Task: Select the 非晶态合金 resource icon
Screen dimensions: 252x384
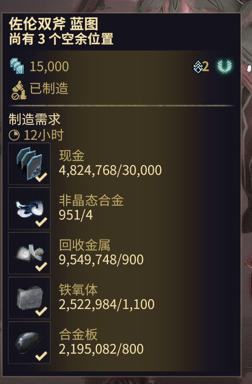Action: pyautogui.click(x=29, y=209)
